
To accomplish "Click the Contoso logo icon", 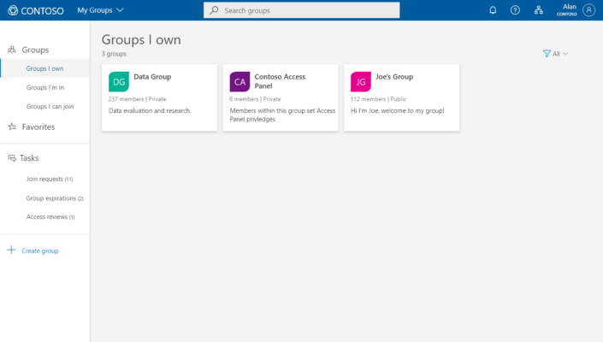I will [13, 10].
